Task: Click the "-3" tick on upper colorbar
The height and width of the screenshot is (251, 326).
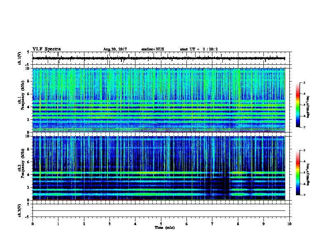Action: pos(303,82)
